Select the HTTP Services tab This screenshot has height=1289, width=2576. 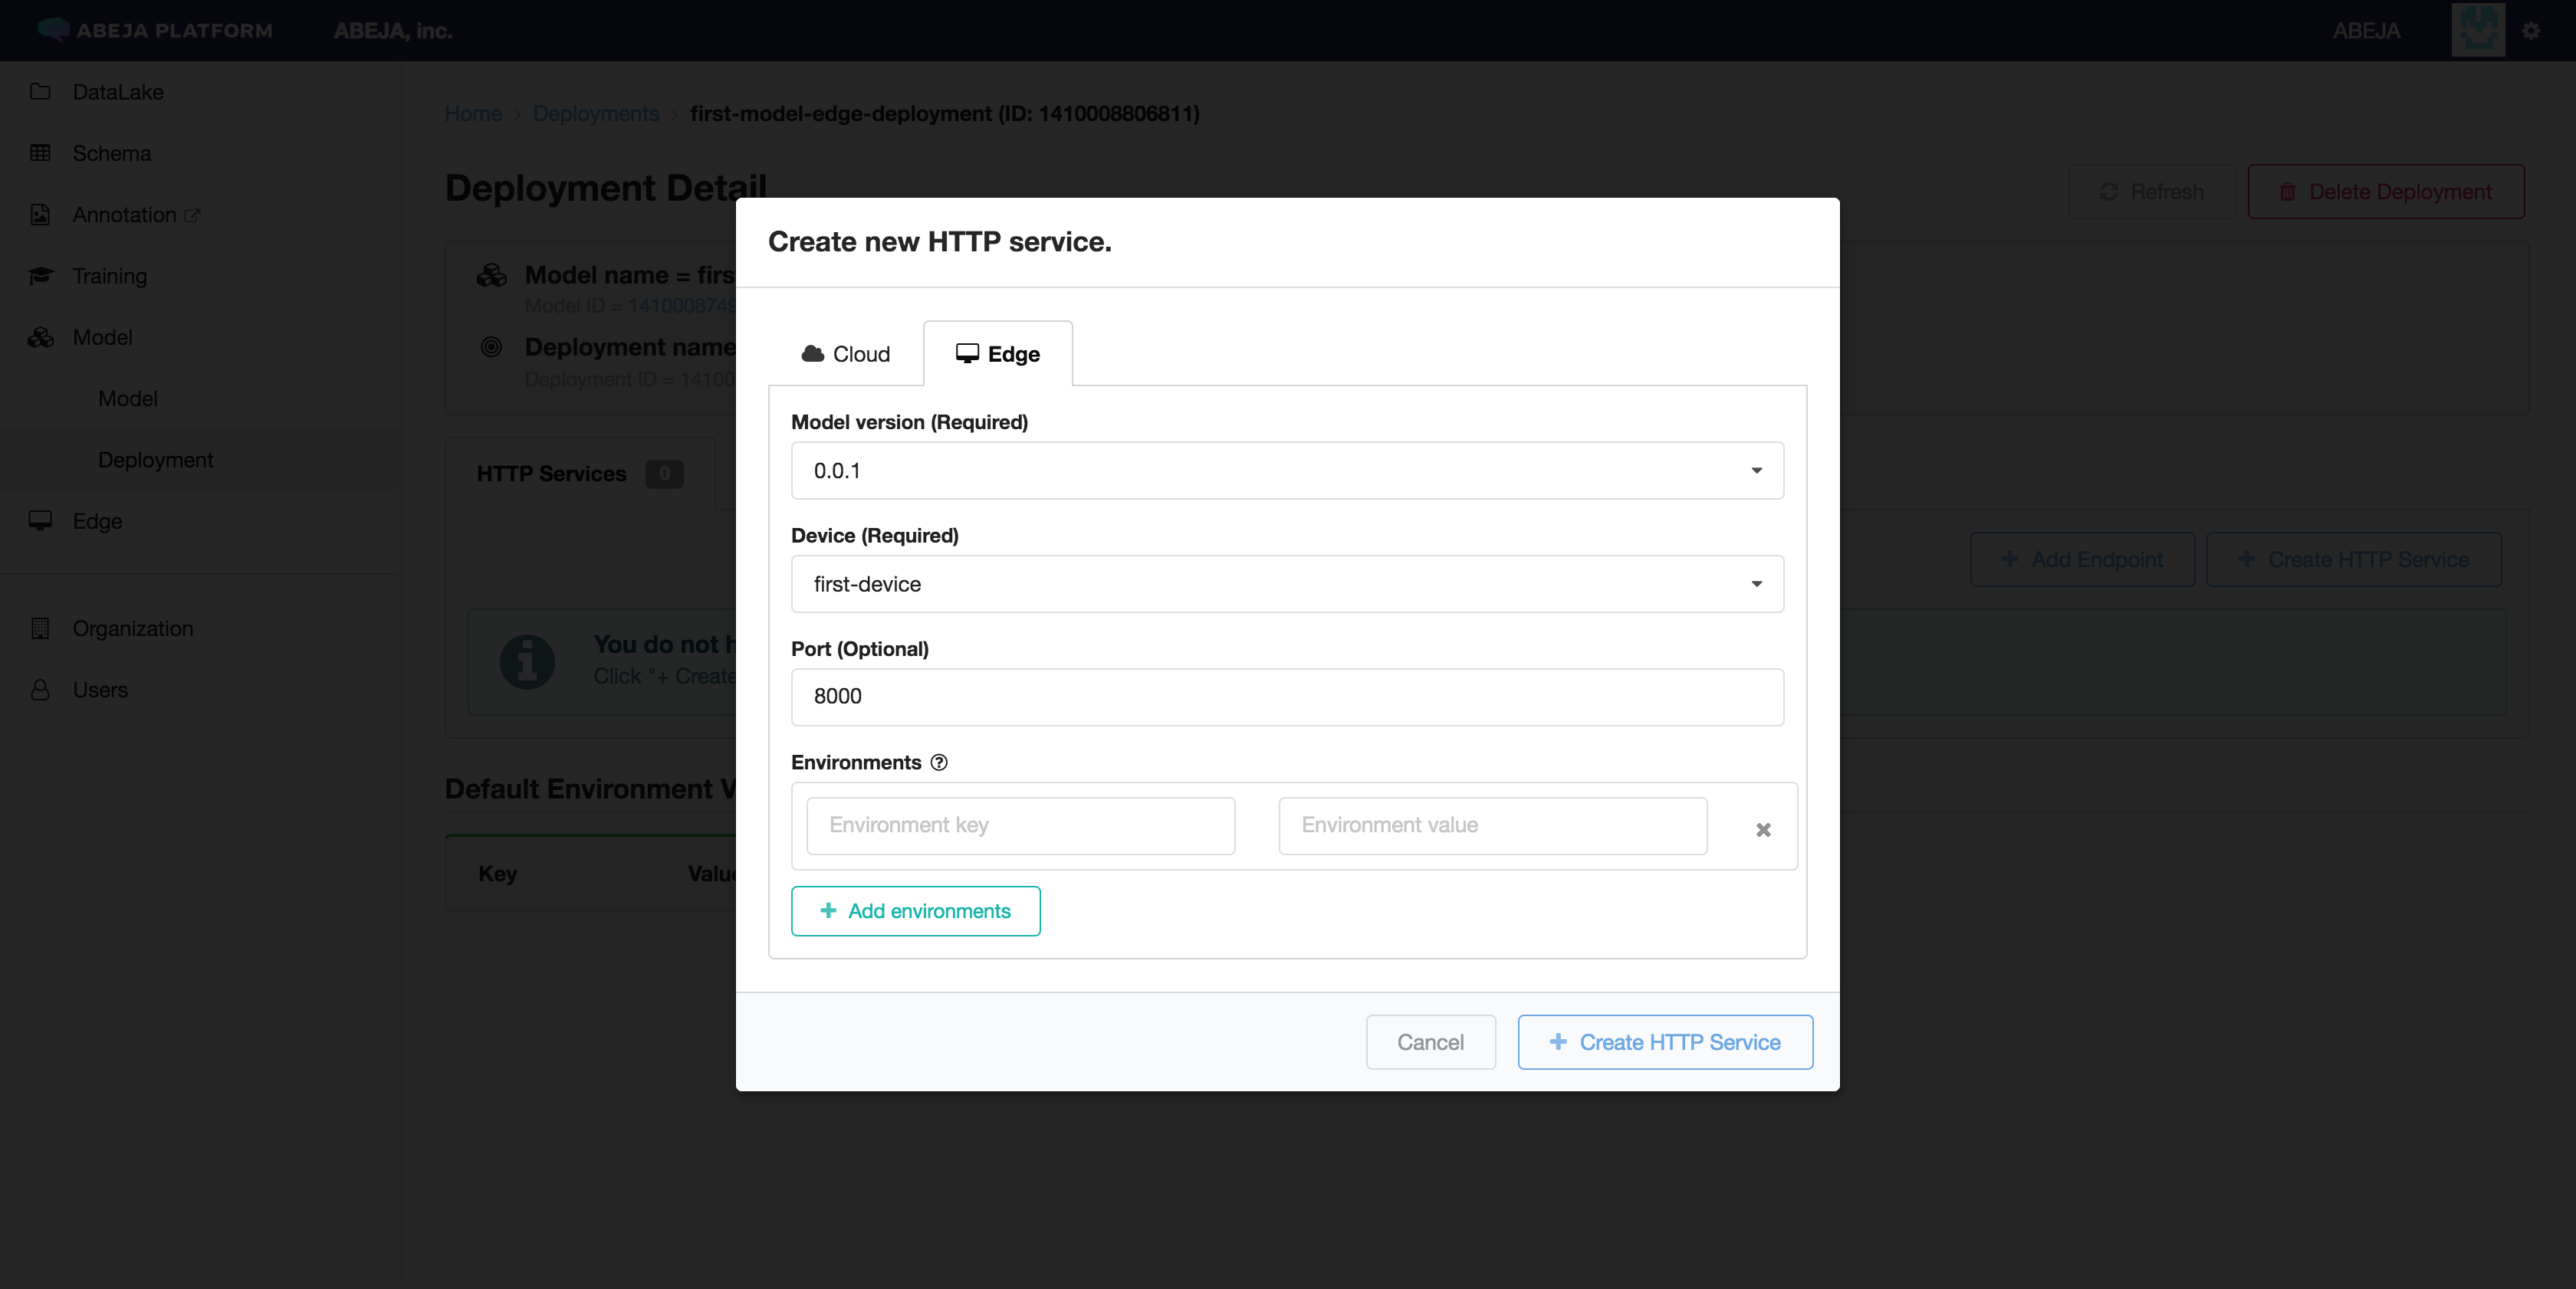click(580, 474)
